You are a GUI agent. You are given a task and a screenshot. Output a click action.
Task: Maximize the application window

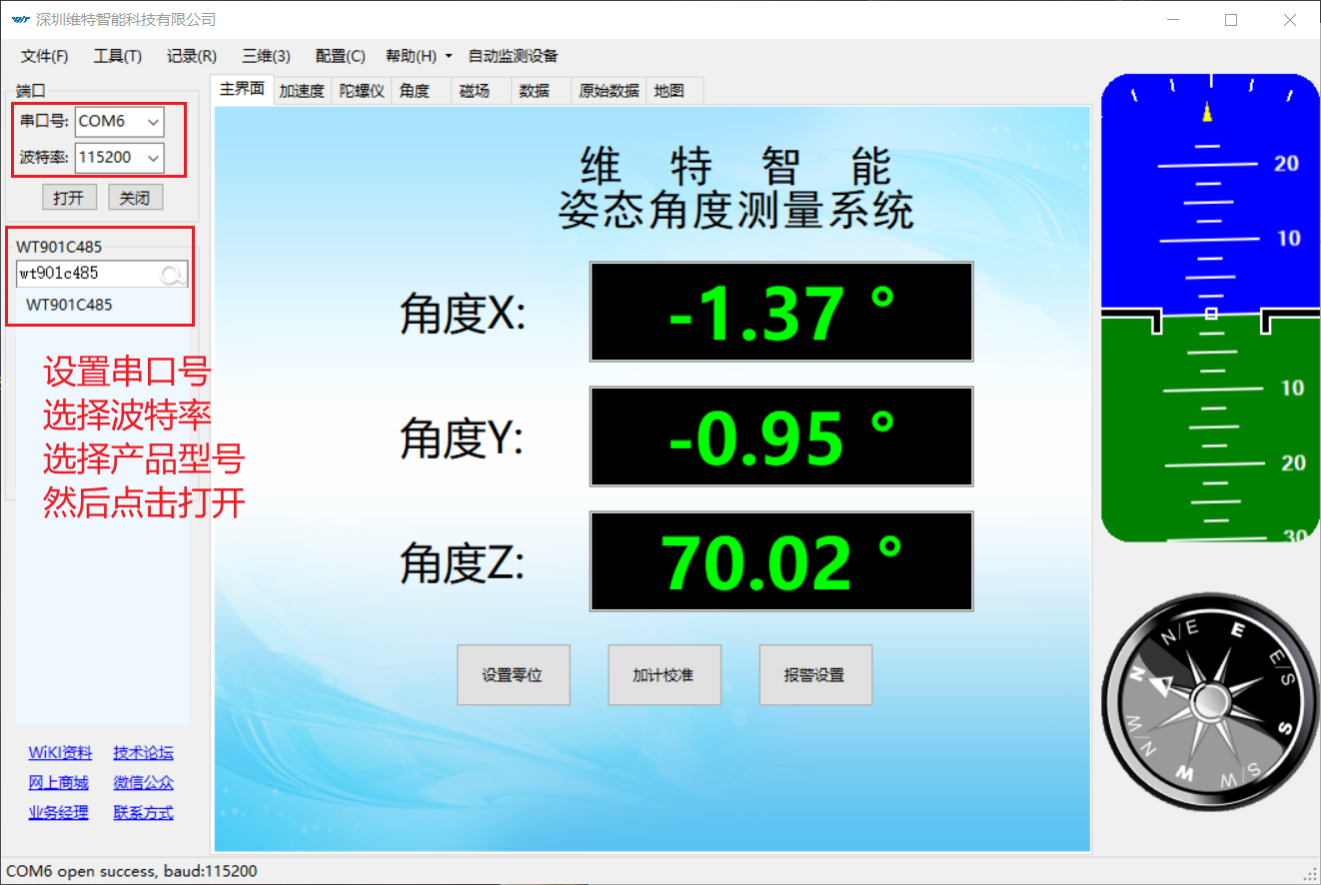click(x=1231, y=20)
